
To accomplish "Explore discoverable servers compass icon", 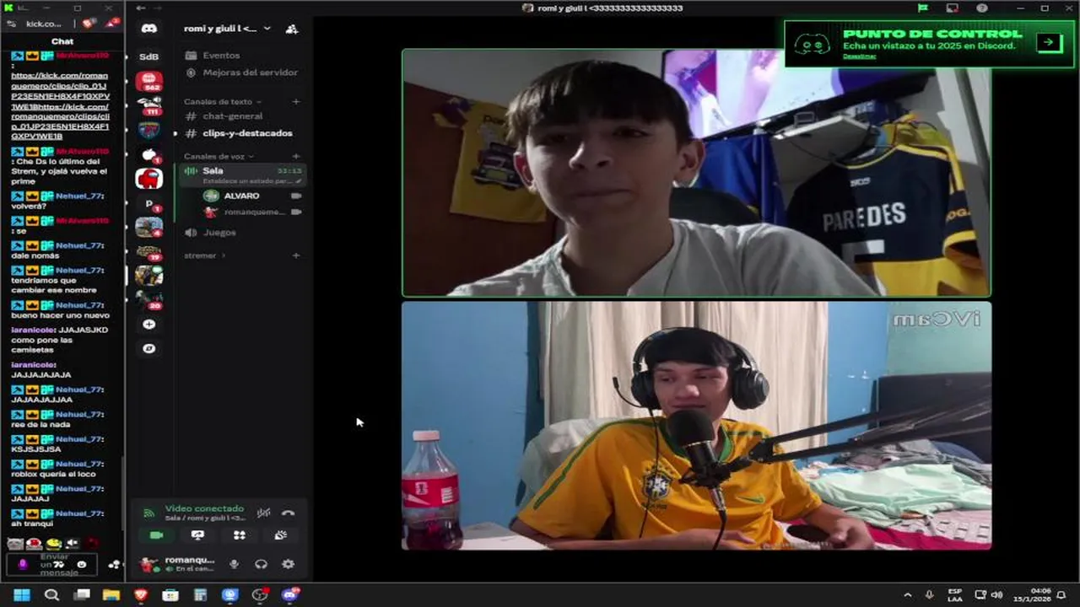I will pos(149,348).
